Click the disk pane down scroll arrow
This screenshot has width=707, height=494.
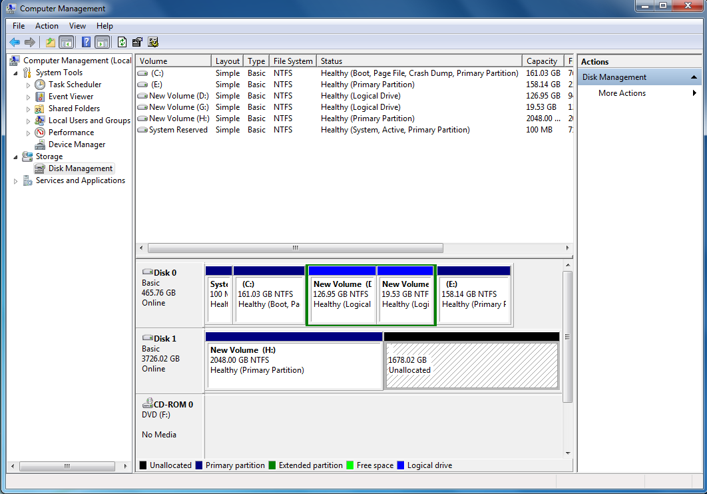pyautogui.click(x=568, y=453)
